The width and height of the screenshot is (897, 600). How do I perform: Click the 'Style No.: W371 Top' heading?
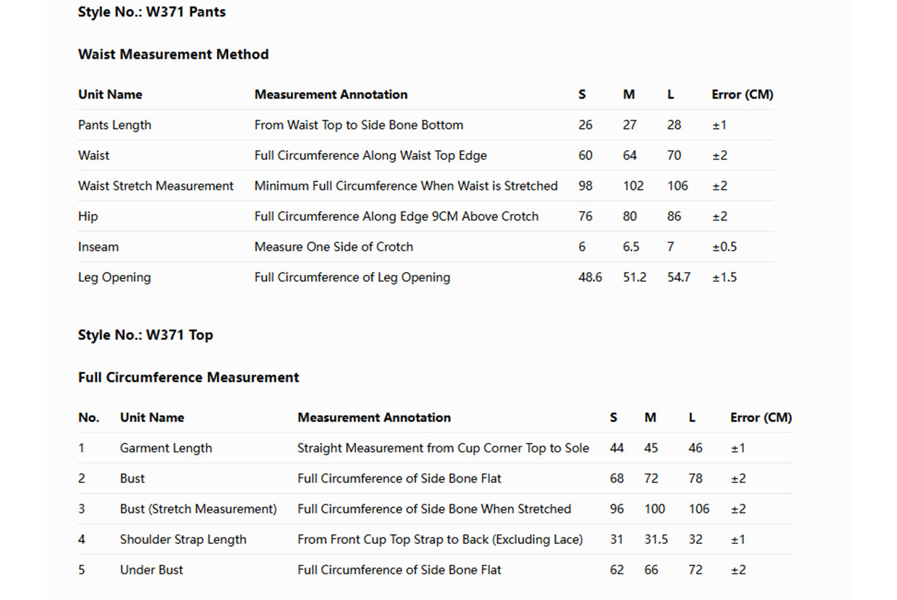coord(145,335)
